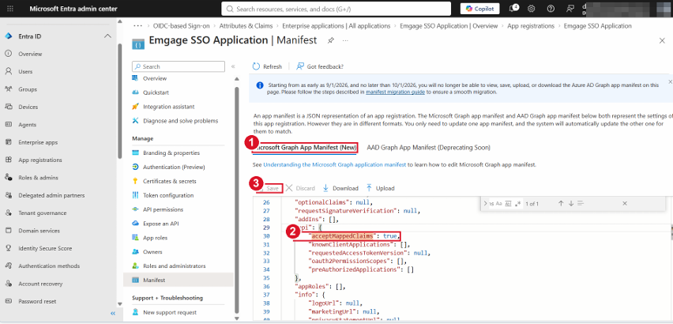Refresh the manifest
The height and width of the screenshot is (324, 673).
click(268, 66)
